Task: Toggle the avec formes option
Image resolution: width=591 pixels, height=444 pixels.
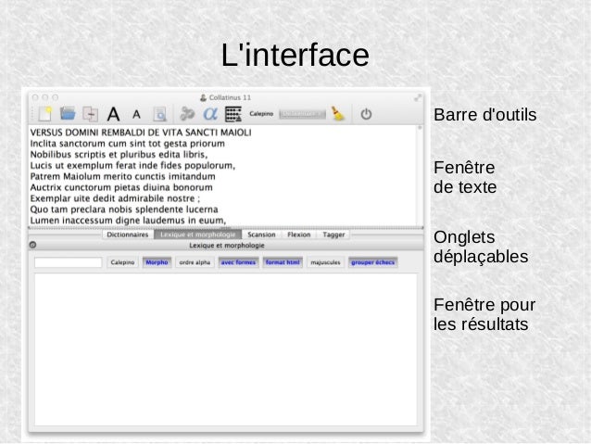Action: click(x=238, y=262)
